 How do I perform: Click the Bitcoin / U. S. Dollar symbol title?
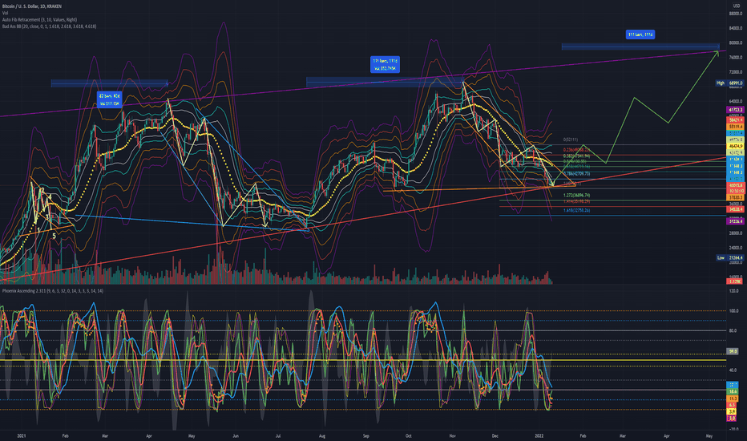[x=31, y=6]
